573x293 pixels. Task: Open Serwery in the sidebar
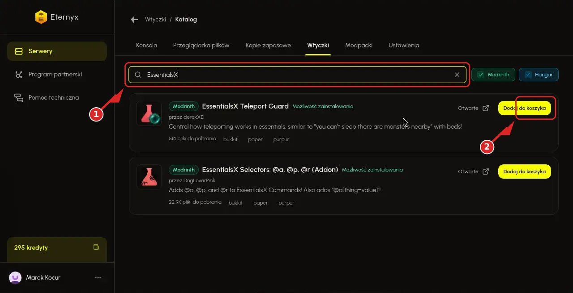pos(57,51)
